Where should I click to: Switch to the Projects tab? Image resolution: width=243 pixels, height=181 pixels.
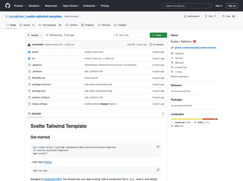(88, 25)
